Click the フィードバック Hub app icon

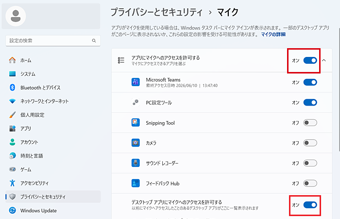(x=136, y=183)
